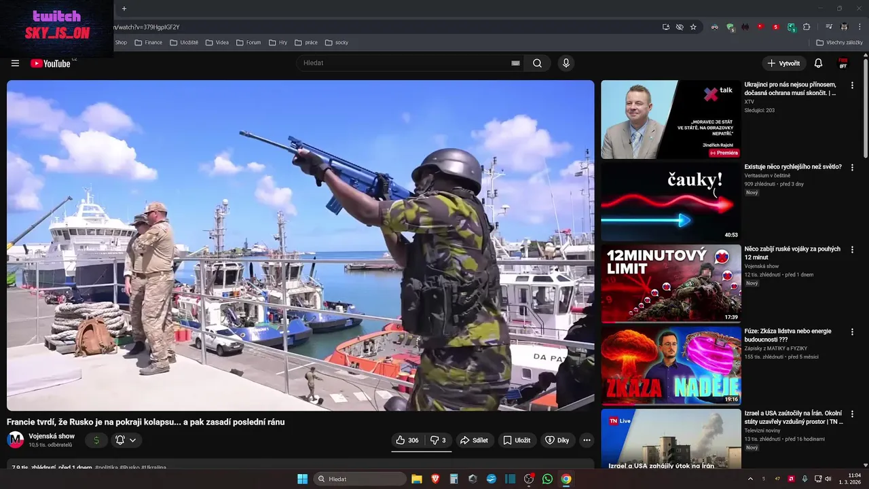
Task: Open the Finance bookmark folder
Action: point(149,42)
